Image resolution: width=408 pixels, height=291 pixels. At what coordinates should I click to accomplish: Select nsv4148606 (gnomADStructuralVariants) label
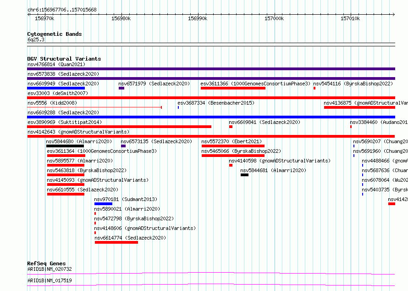145,228
